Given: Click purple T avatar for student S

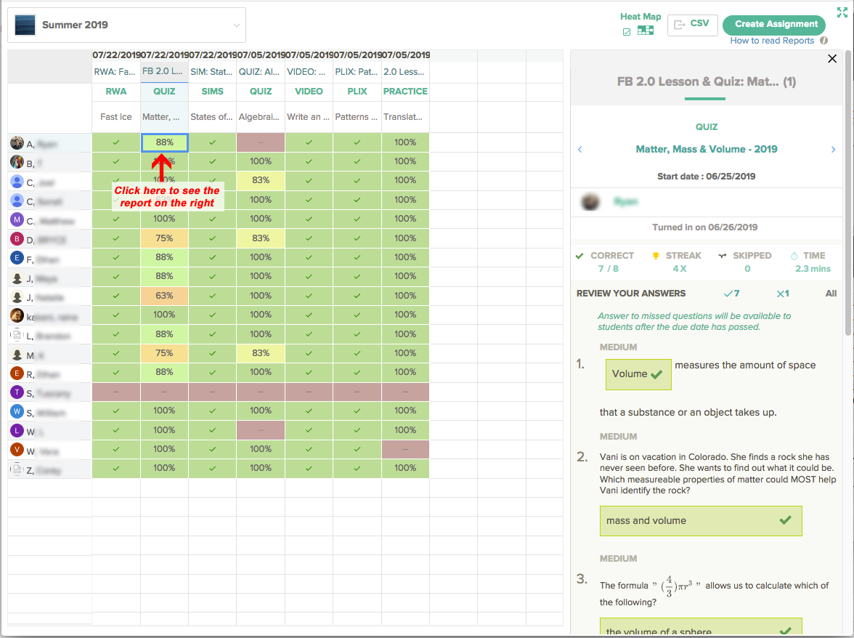Looking at the screenshot, I should (x=17, y=392).
